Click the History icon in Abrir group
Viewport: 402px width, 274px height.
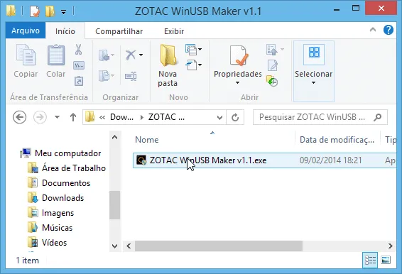[x=272, y=81]
